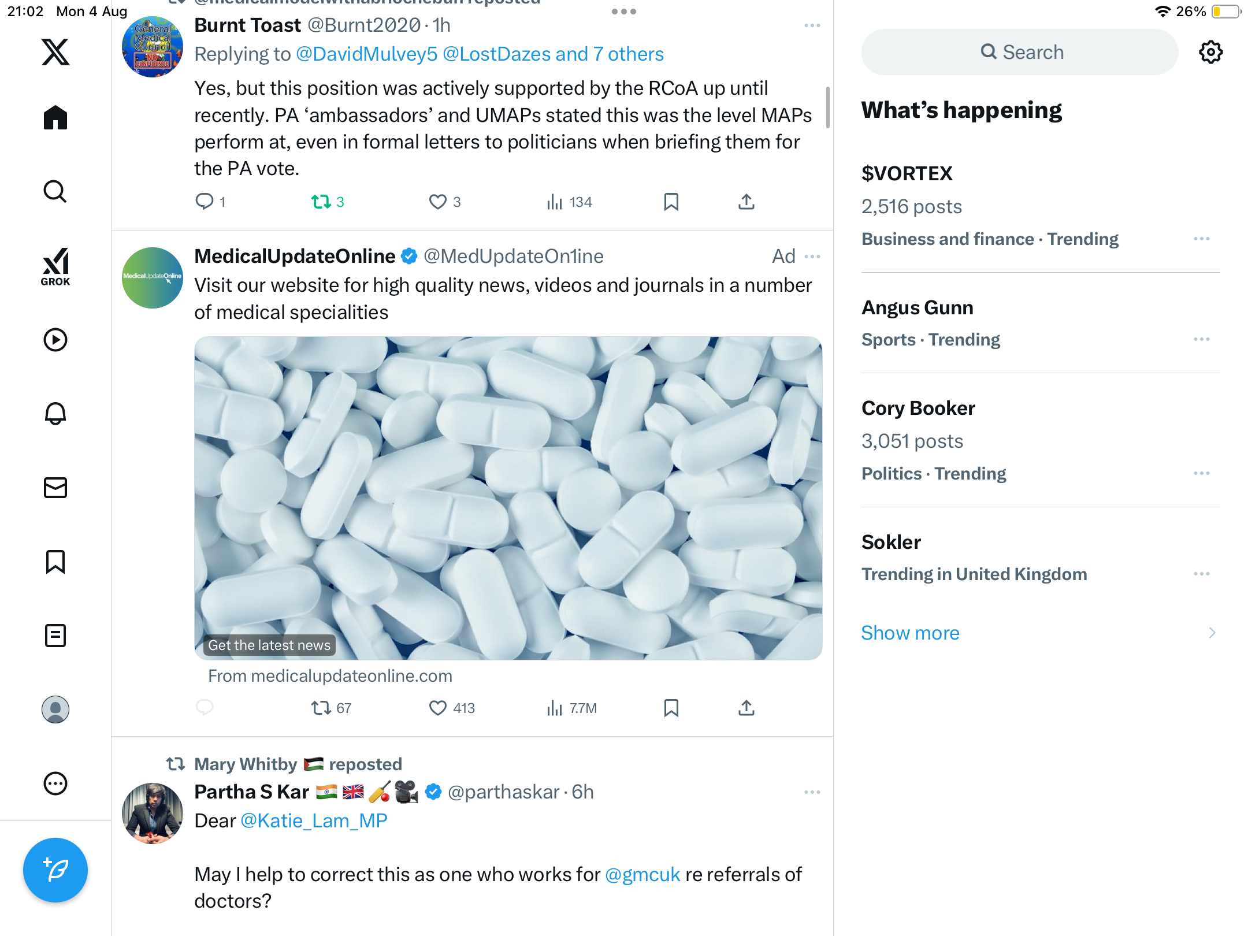Viewport: 1248px width, 936px height.
Task: Click the timeline scrollbar thumb
Action: point(827,107)
